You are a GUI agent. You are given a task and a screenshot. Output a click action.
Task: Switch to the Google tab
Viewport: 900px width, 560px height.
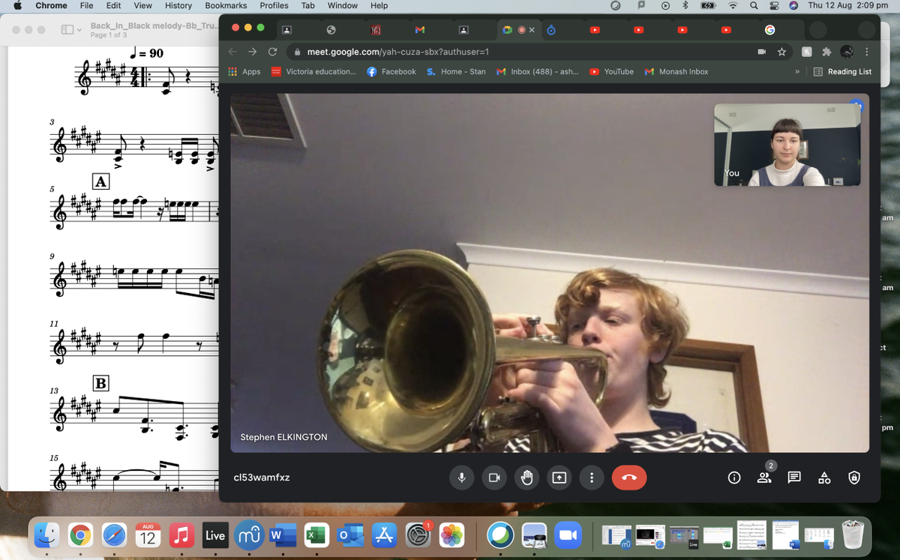(769, 30)
